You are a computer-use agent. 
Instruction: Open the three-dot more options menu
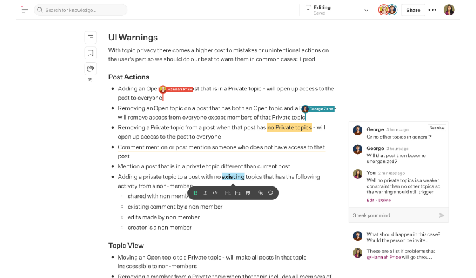[x=432, y=10]
